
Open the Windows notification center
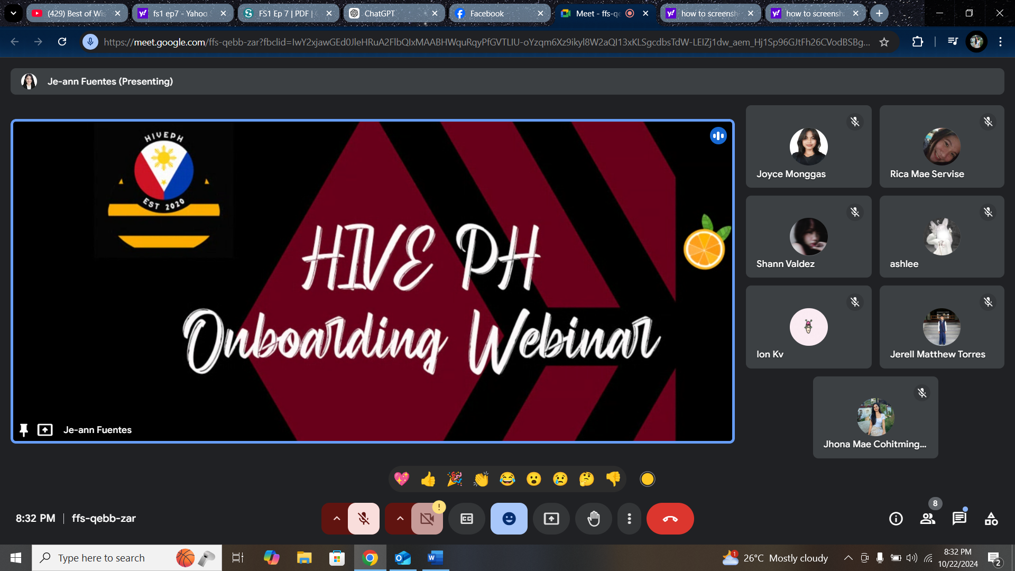point(994,558)
